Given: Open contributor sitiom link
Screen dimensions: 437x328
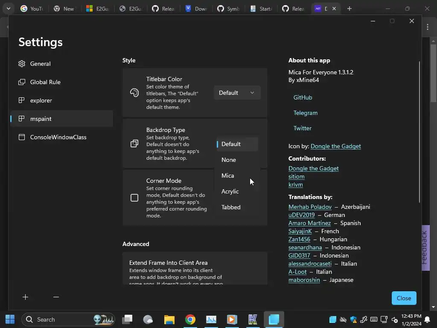Looking at the screenshot, I should coord(296,176).
